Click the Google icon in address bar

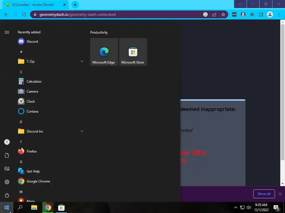(205, 14)
